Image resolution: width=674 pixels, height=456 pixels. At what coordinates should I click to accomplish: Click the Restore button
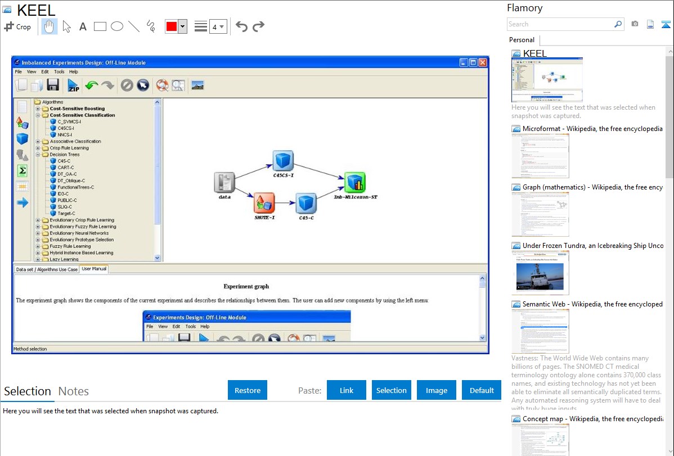pyautogui.click(x=248, y=390)
